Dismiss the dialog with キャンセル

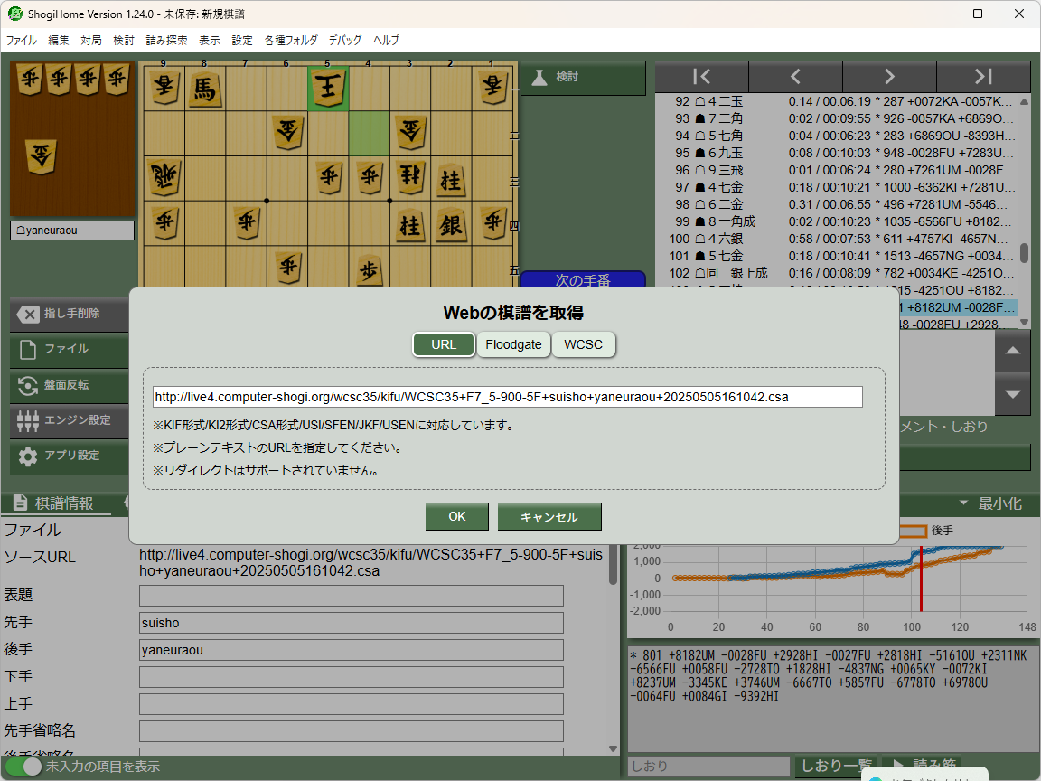(x=549, y=516)
